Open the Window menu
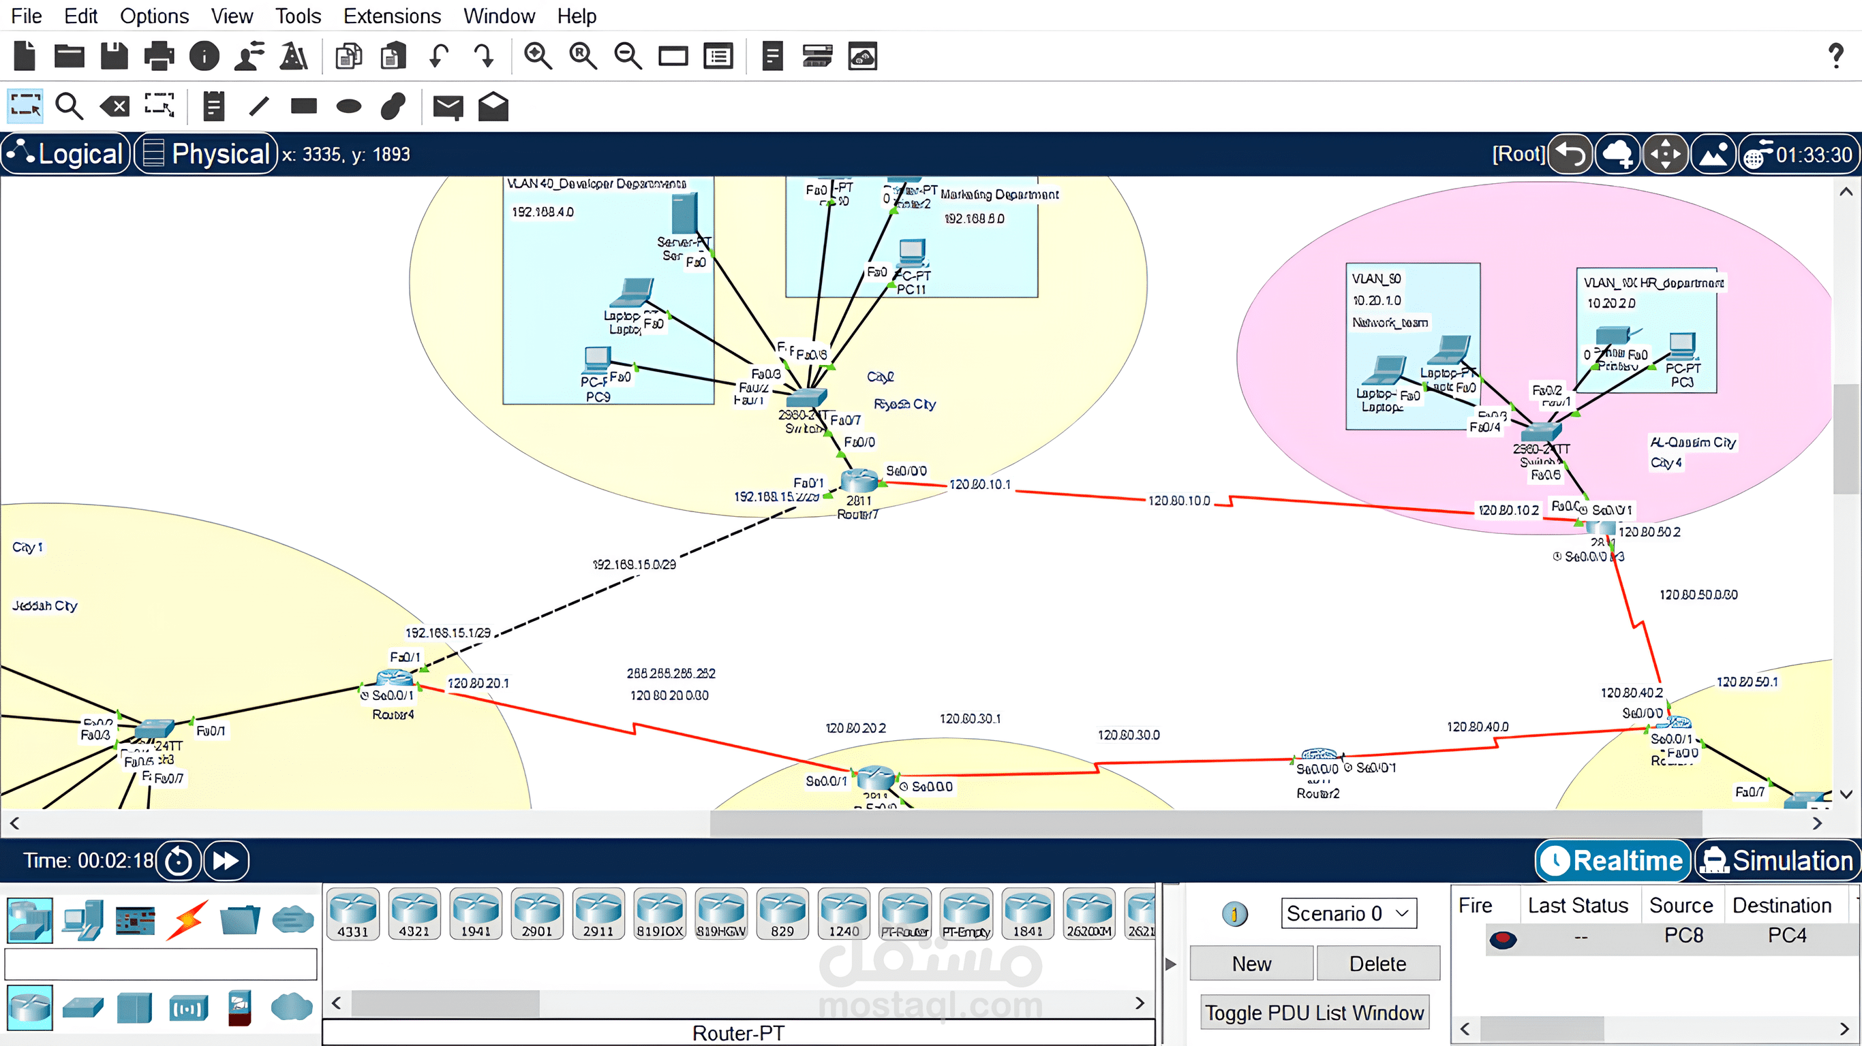This screenshot has width=1862, height=1046. tap(499, 16)
